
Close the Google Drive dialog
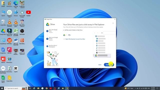[x=115, y=19]
